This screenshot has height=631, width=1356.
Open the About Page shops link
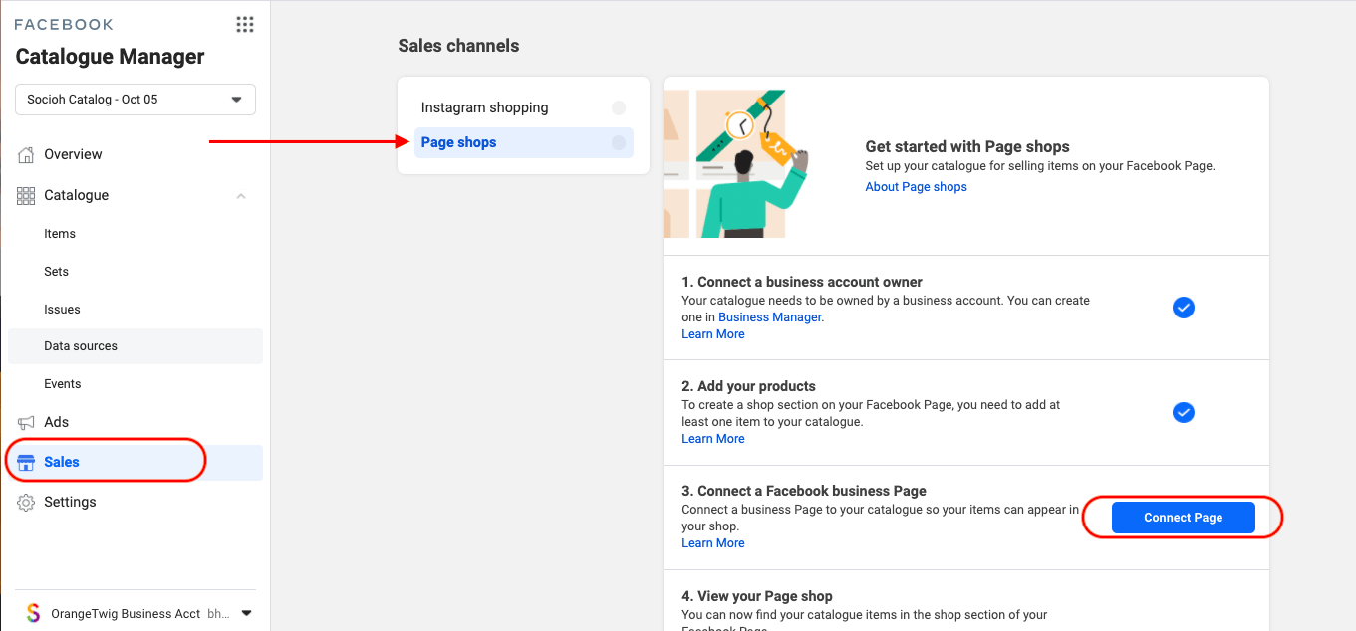[916, 187]
